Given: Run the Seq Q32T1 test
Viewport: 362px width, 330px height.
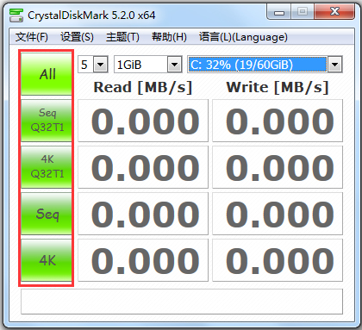Looking at the screenshot, I should pyautogui.click(x=47, y=121).
